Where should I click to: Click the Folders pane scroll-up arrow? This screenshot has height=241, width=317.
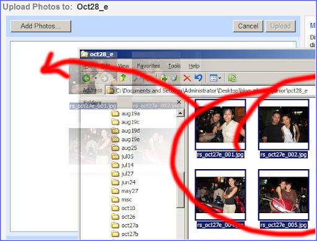180,113
